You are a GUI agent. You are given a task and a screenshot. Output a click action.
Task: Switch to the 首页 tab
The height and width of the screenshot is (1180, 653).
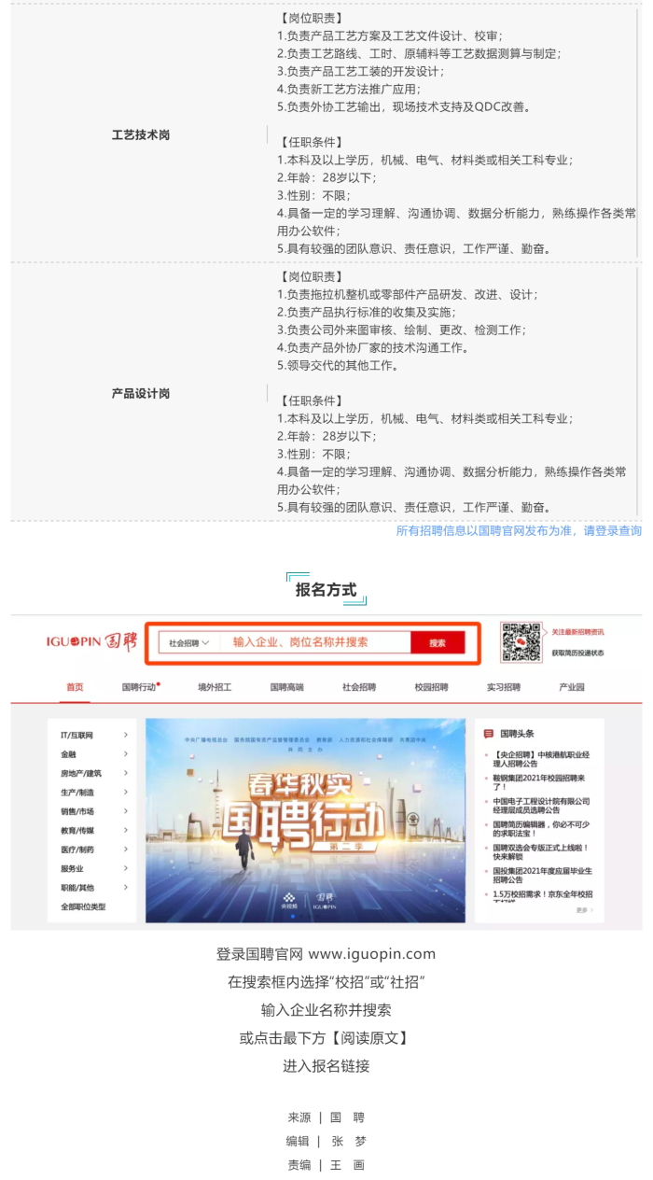[75, 687]
